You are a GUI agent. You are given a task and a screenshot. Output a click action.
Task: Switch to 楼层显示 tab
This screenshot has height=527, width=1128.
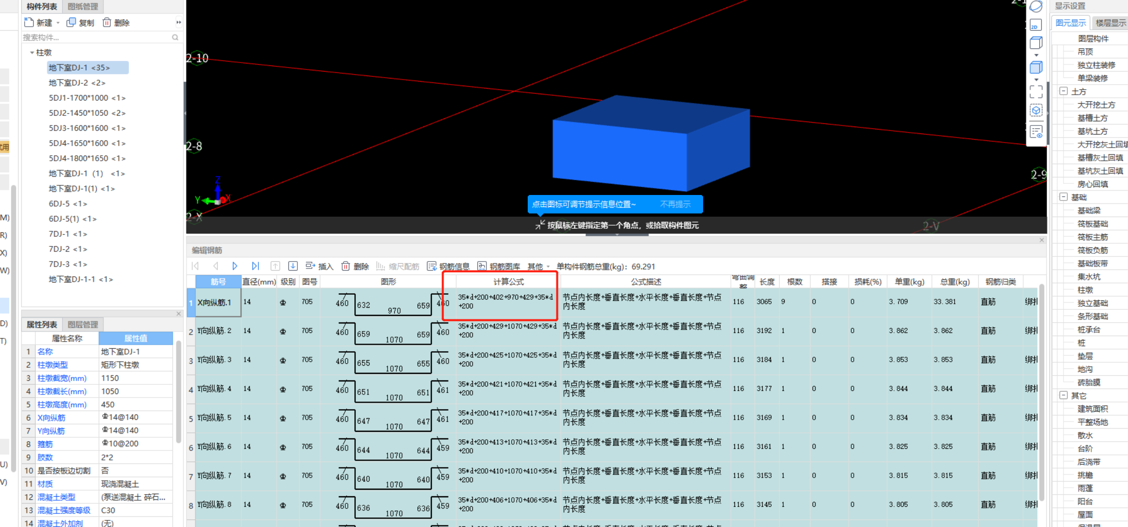1110,23
